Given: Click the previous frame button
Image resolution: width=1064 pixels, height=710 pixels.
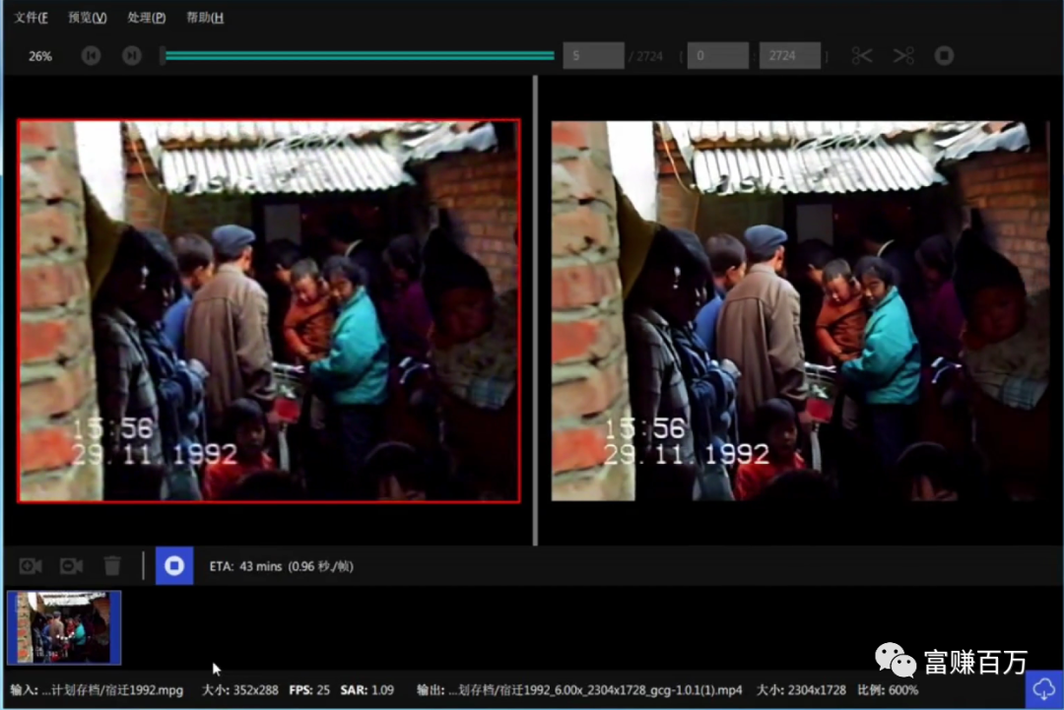Looking at the screenshot, I should tap(91, 56).
